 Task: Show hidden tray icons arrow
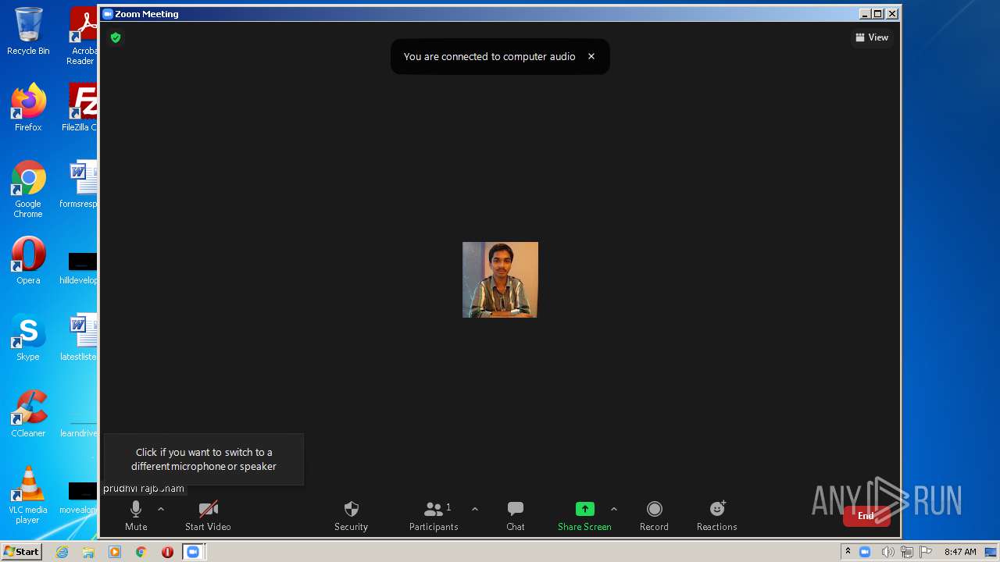[848, 552]
